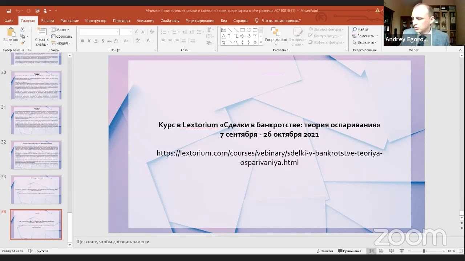Click the "Что вы хотите сделать?" search box

[278, 21]
